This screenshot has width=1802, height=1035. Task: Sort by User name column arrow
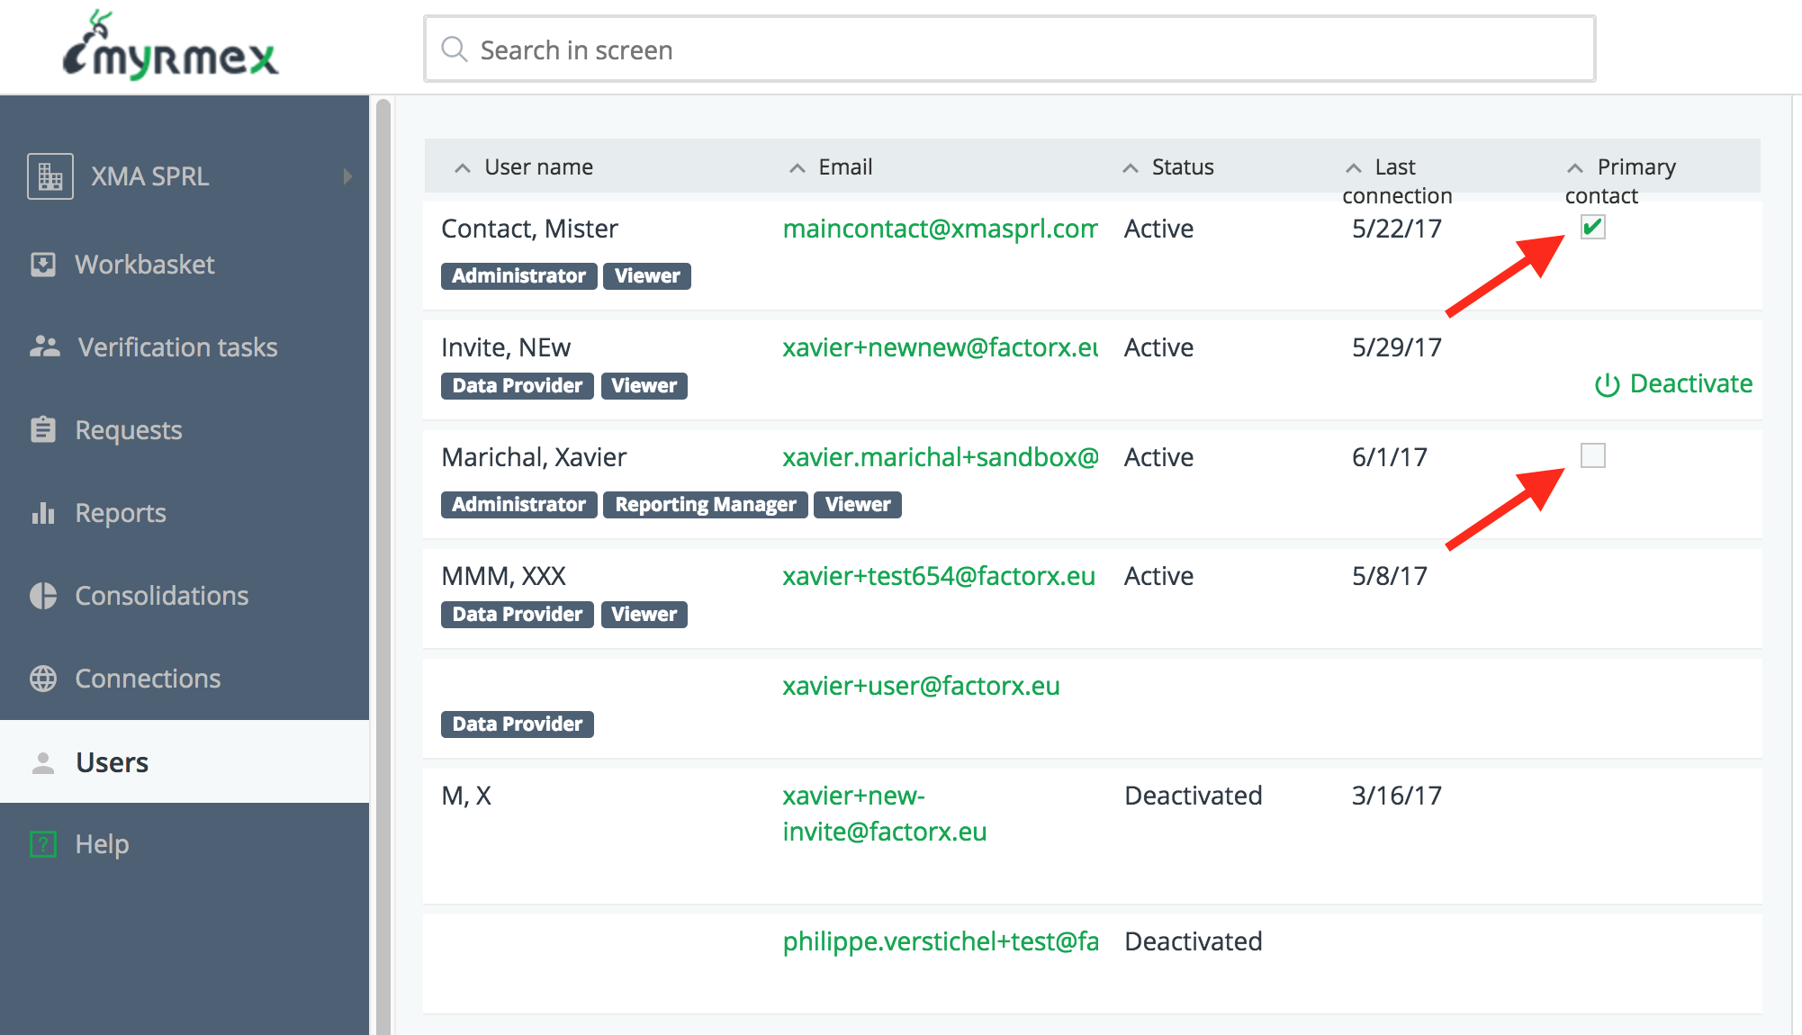click(463, 168)
